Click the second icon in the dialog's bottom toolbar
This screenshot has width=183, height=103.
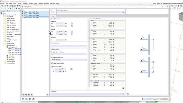pyautogui.click(x=26, y=99)
